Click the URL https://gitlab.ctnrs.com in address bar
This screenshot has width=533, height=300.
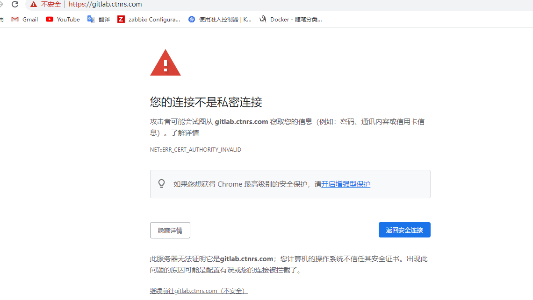click(x=105, y=4)
